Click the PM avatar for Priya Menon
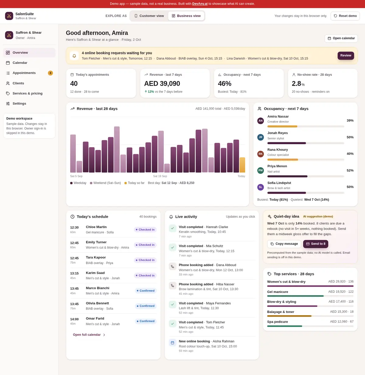 260,170
